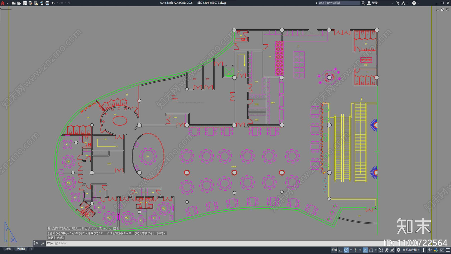Screen dimensions: 451x254
Task: Click the Save As icon
Action: [30, 3]
